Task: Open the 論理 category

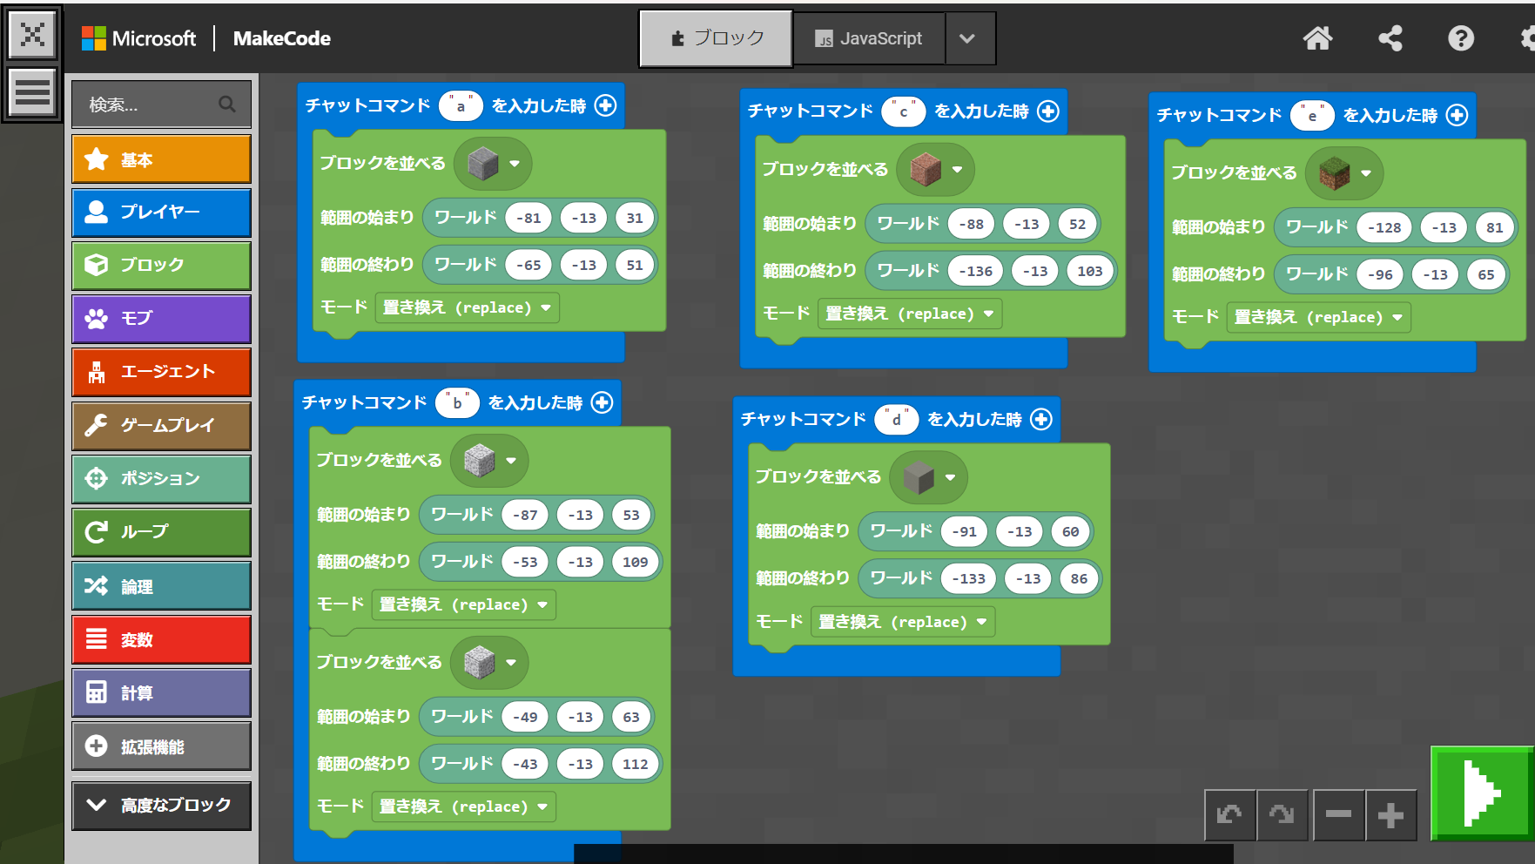Action: 162,586
